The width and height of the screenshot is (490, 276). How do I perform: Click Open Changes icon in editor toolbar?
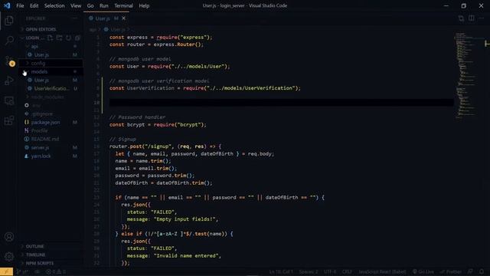click(x=461, y=18)
